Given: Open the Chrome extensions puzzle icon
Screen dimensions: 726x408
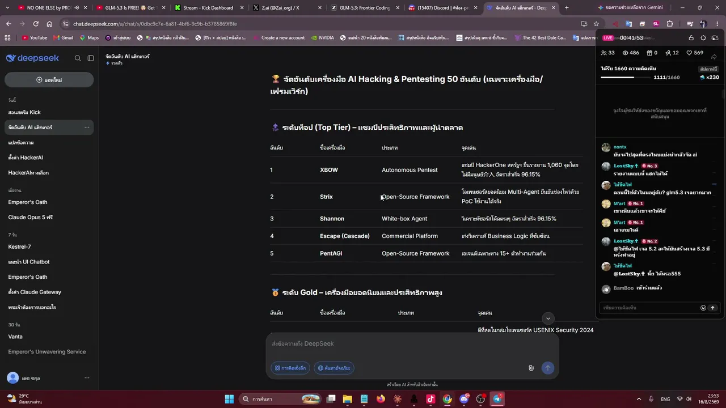Looking at the screenshot, I should (x=670, y=24).
